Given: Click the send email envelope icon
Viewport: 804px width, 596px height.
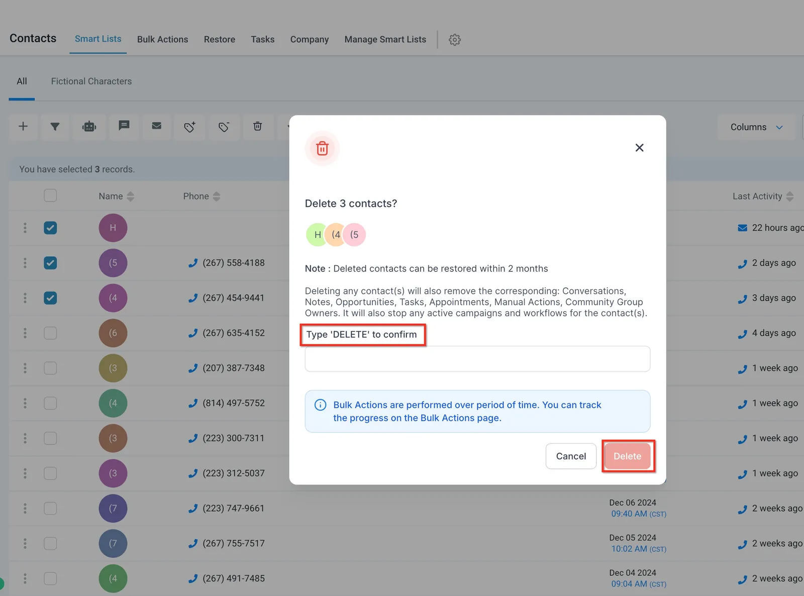Looking at the screenshot, I should click(x=157, y=126).
